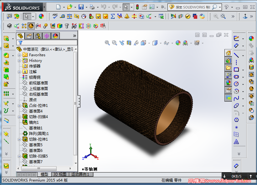
Task: Open the DisplayManager tab
Action: [55, 36]
